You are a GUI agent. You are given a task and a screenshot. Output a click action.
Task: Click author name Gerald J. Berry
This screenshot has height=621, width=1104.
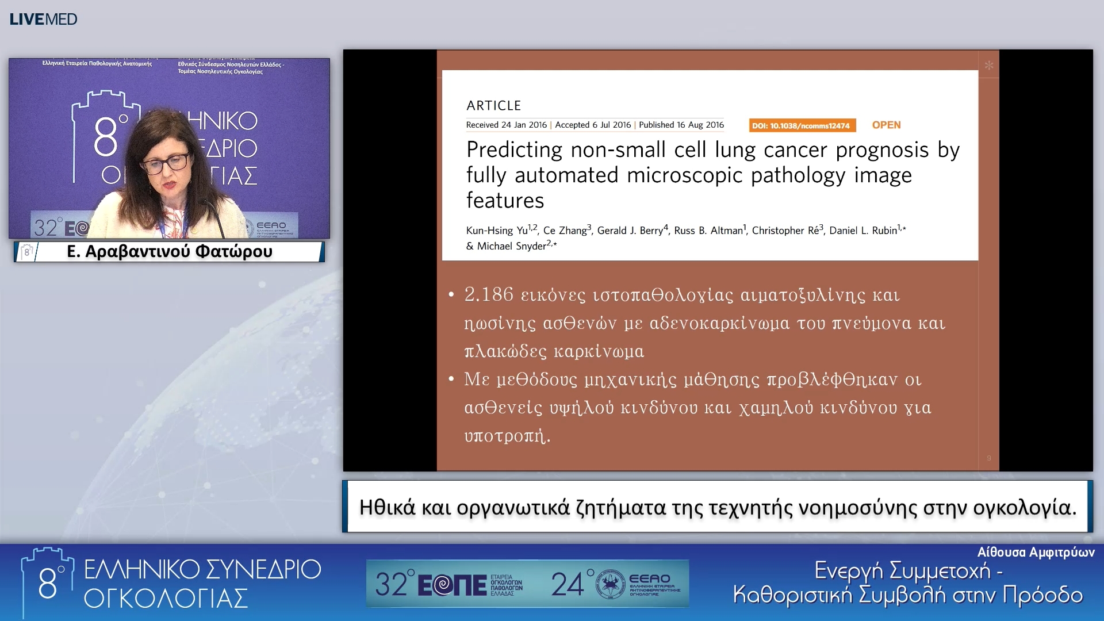(630, 231)
